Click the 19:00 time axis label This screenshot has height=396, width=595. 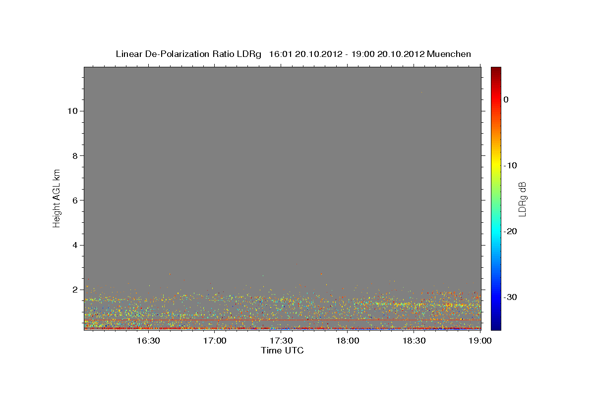(x=480, y=341)
